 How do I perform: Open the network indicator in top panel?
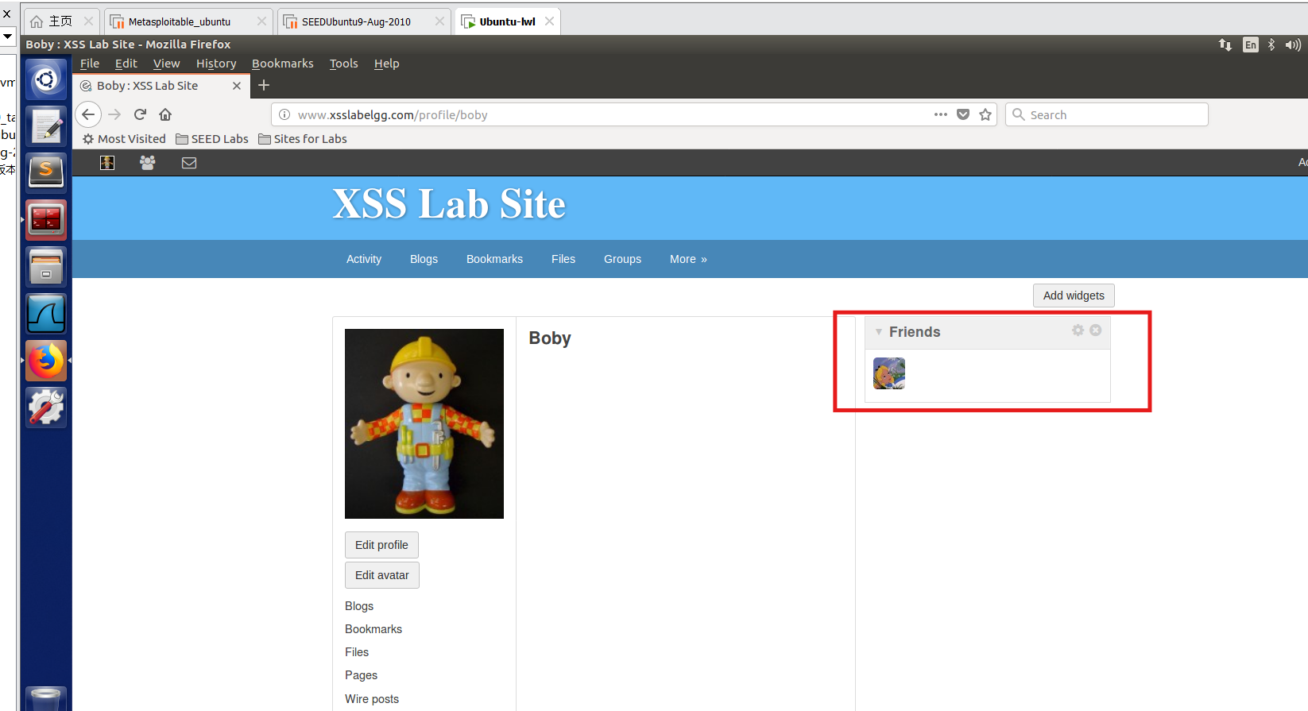click(x=1225, y=45)
